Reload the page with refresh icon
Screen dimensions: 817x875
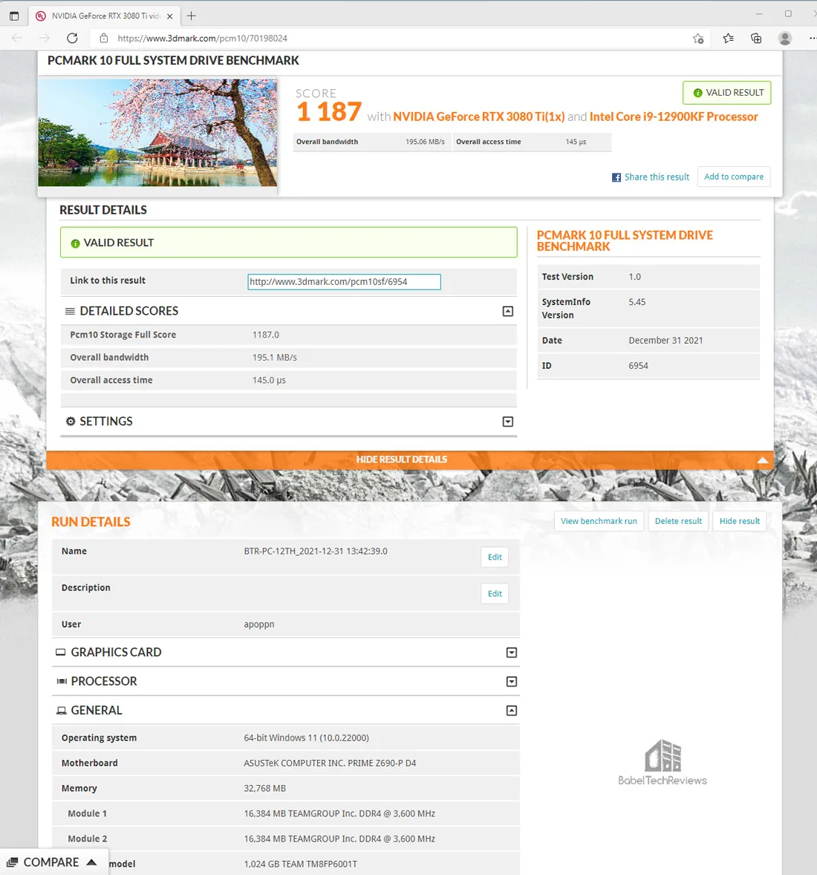(x=72, y=38)
